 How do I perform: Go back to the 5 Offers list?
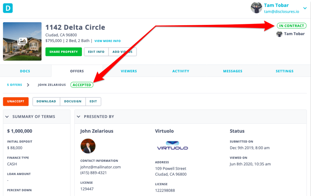[x=14, y=85]
